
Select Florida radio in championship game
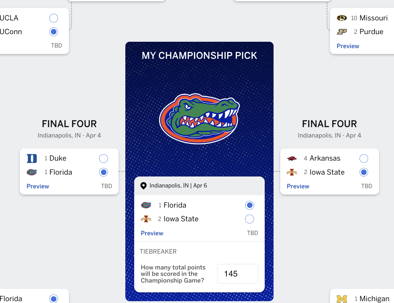point(249,205)
